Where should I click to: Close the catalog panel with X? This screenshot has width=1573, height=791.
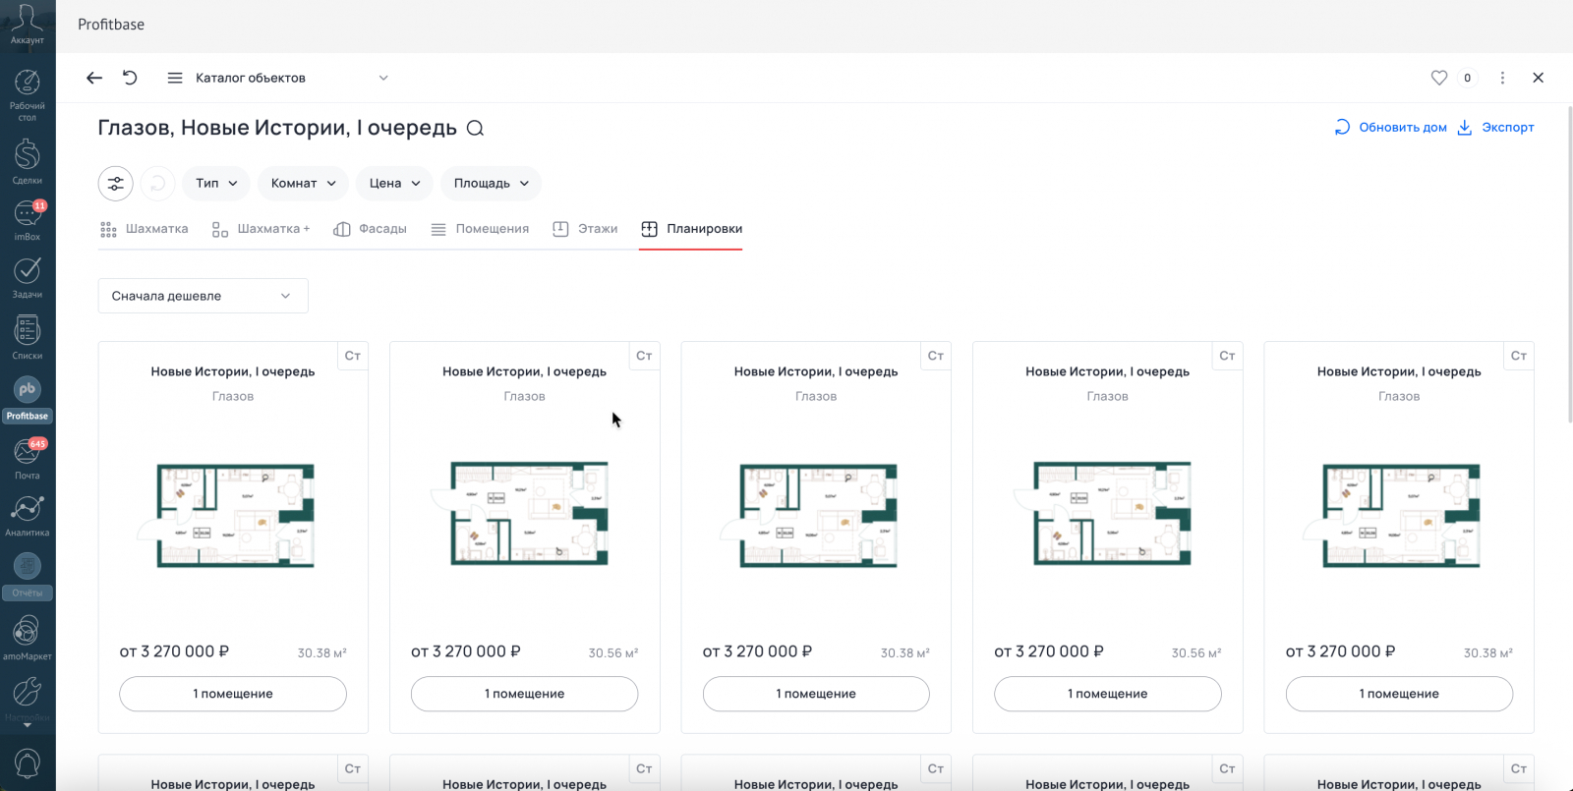(x=1539, y=78)
